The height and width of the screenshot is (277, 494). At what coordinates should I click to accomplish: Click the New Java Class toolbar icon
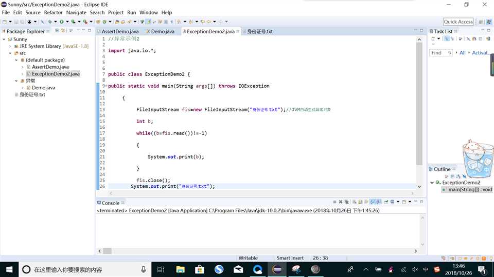[104, 22]
